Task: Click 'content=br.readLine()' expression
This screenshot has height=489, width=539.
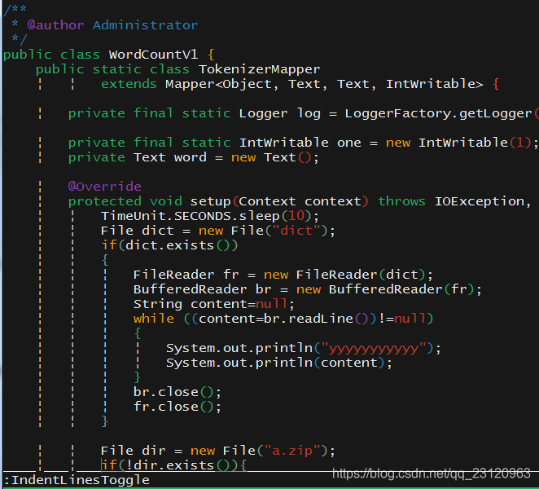Action: 283,319
